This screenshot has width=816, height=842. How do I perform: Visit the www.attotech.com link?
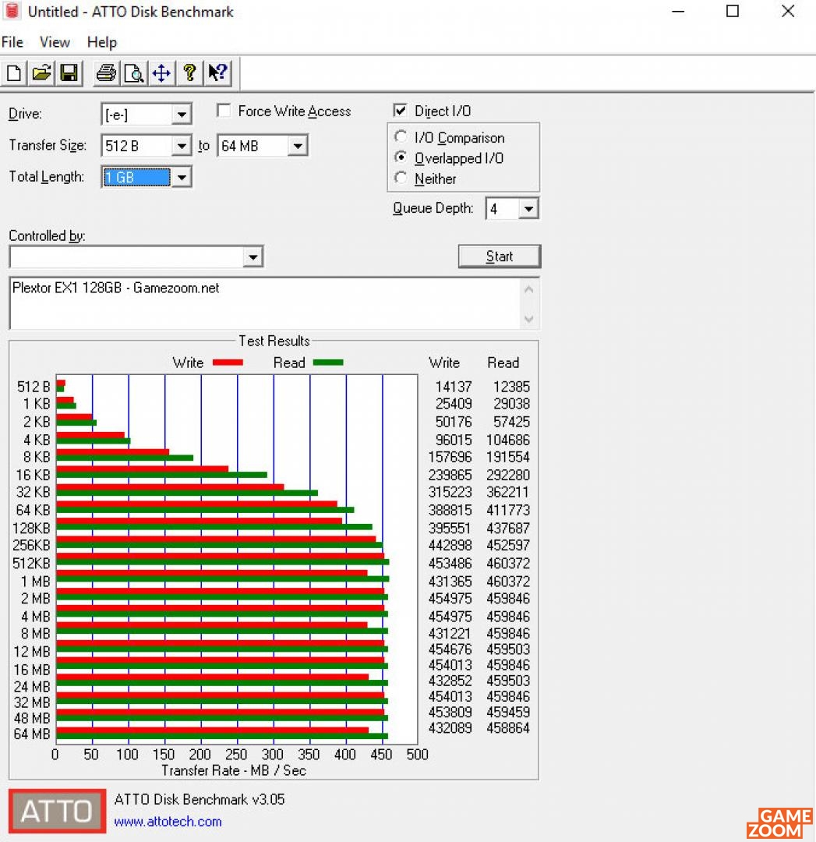click(168, 822)
